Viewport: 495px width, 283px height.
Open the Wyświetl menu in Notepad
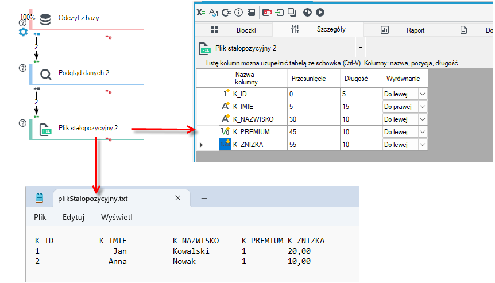pos(117,217)
